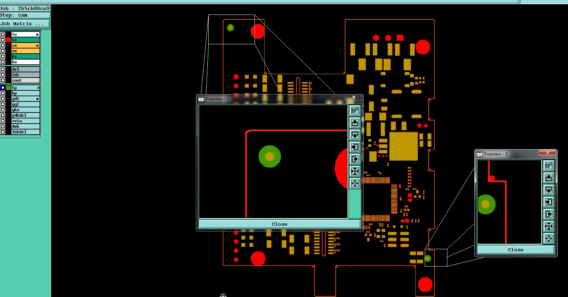Select layer name 'bp'
Screen dimensions: 568x297
26,93
